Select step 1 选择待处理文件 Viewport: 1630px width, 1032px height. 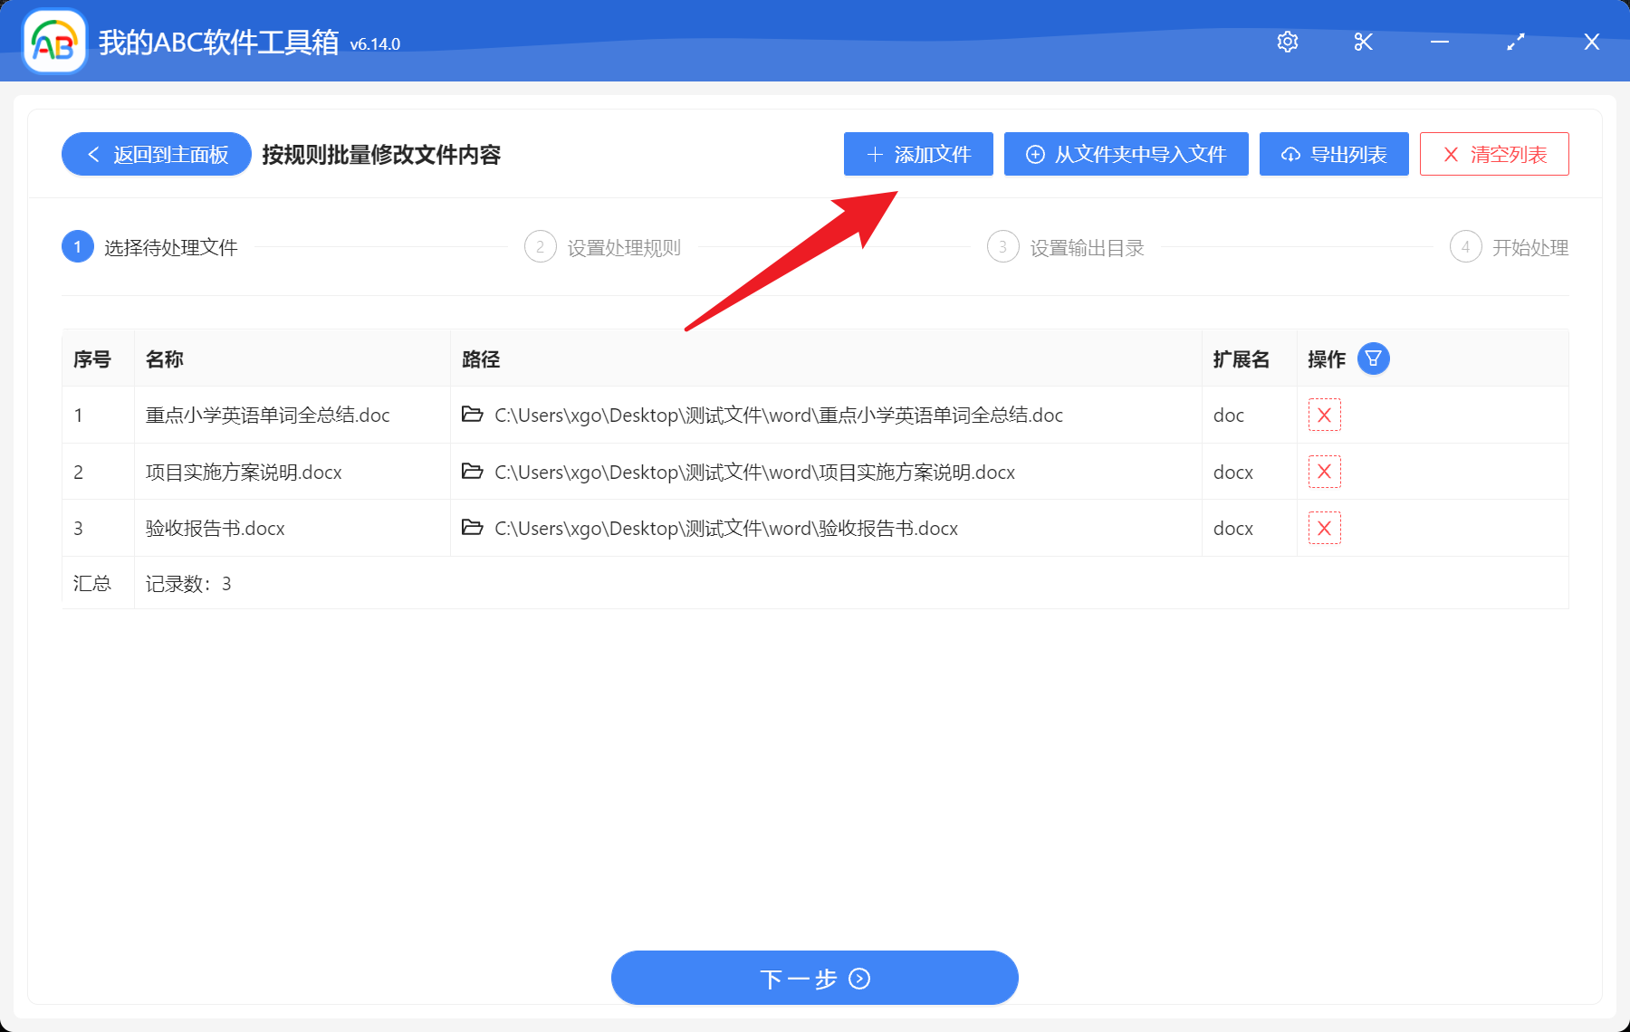tap(150, 247)
